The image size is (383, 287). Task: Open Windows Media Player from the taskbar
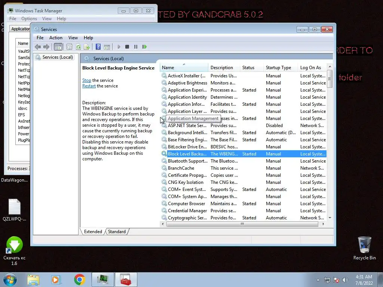[56, 280]
